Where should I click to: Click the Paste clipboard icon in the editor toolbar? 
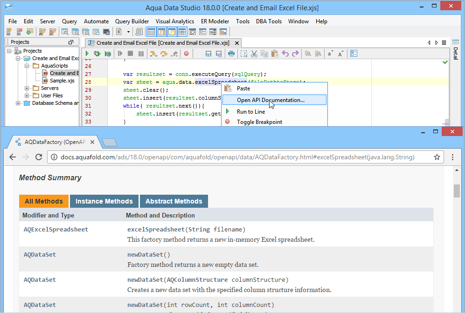[x=275, y=54]
